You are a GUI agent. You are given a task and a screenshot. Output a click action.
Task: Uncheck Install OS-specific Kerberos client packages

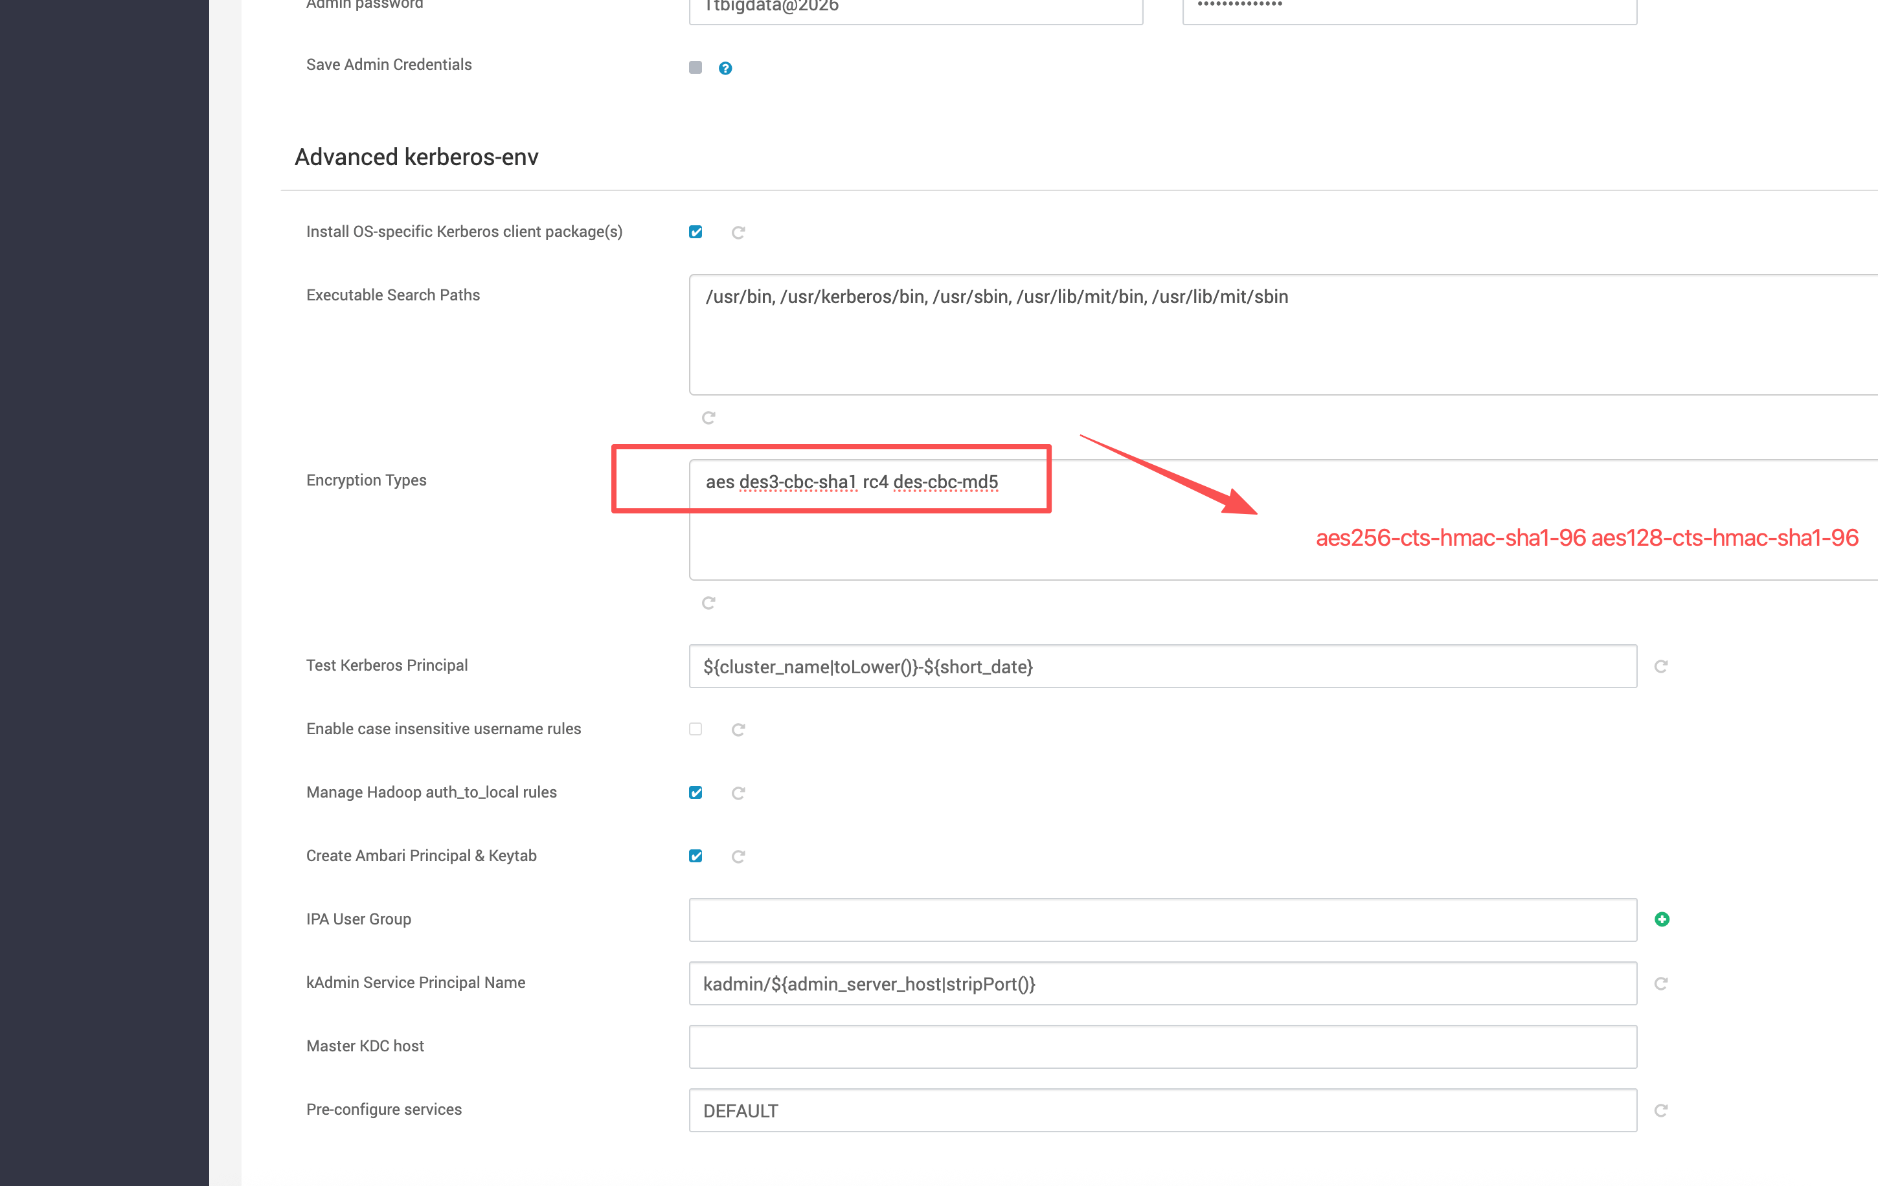click(x=695, y=232)
